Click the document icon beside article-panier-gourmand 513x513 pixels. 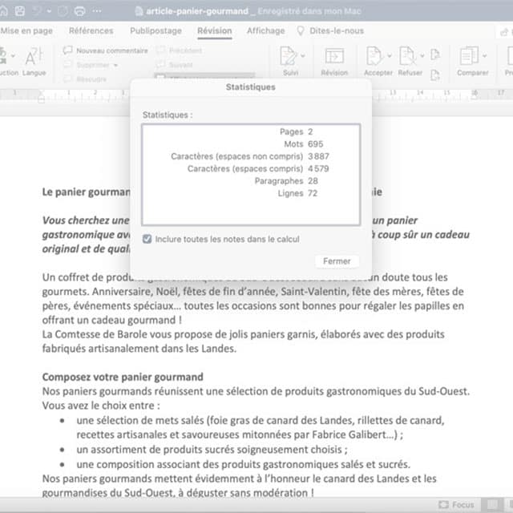click(x=139, y=11)
